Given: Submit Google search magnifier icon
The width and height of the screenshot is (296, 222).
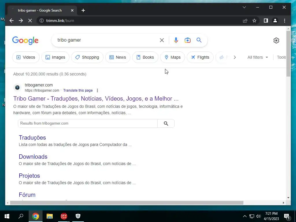Looking at the screenshot, I should coord(199,40).
